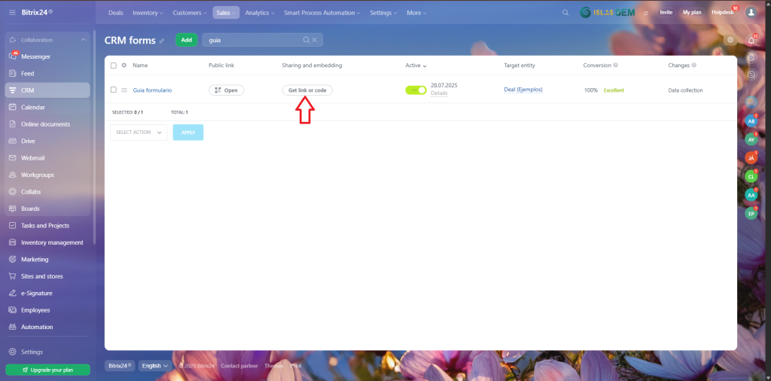
Task: Click the Conversion help question icon
Action: (615, 66)
